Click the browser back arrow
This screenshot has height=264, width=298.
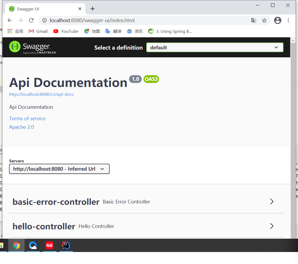tap(10, 20)
